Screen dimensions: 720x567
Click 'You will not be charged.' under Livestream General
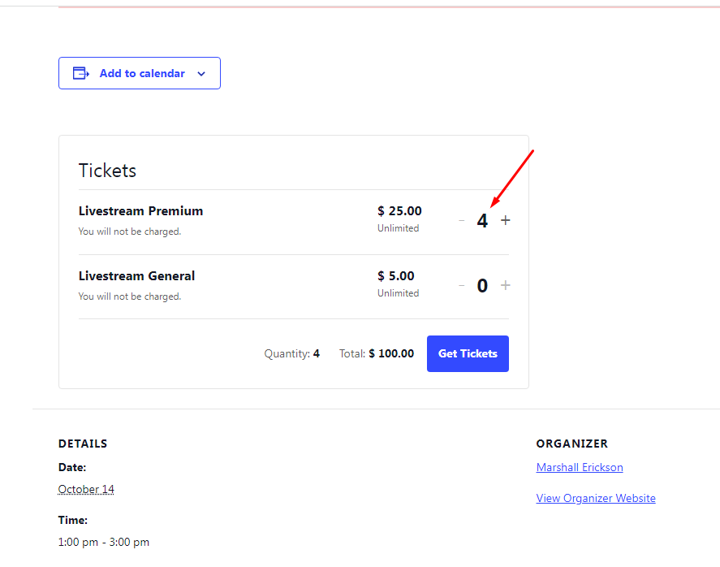(130, 296)
